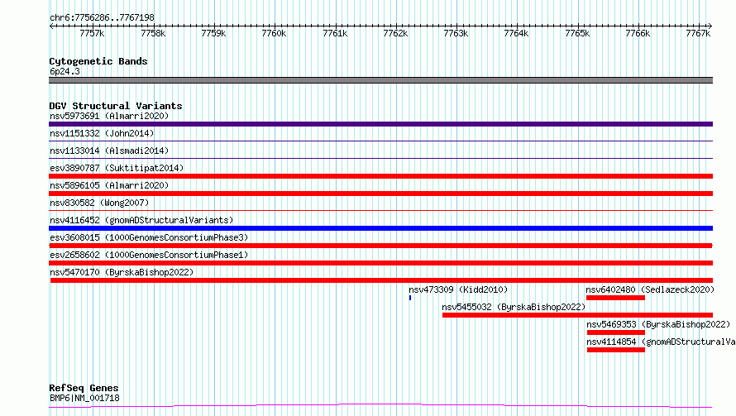736x416 pixels.
Task: Click the nsv830582 (Wong2007) label
Action: (x=99, y=203)
